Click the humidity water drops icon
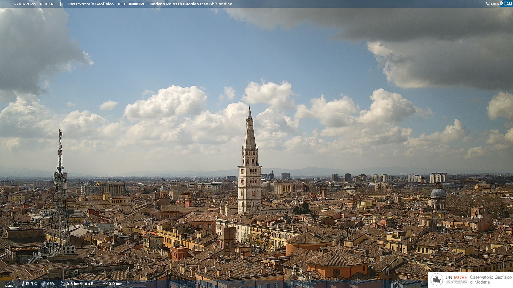The height and width of the screenshot is (288, 513). coord(44,284)
